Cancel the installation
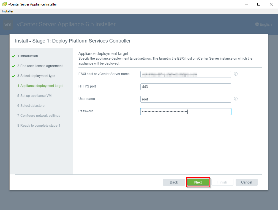This screenshot has height=210, width=278. [x=246, y=182]
